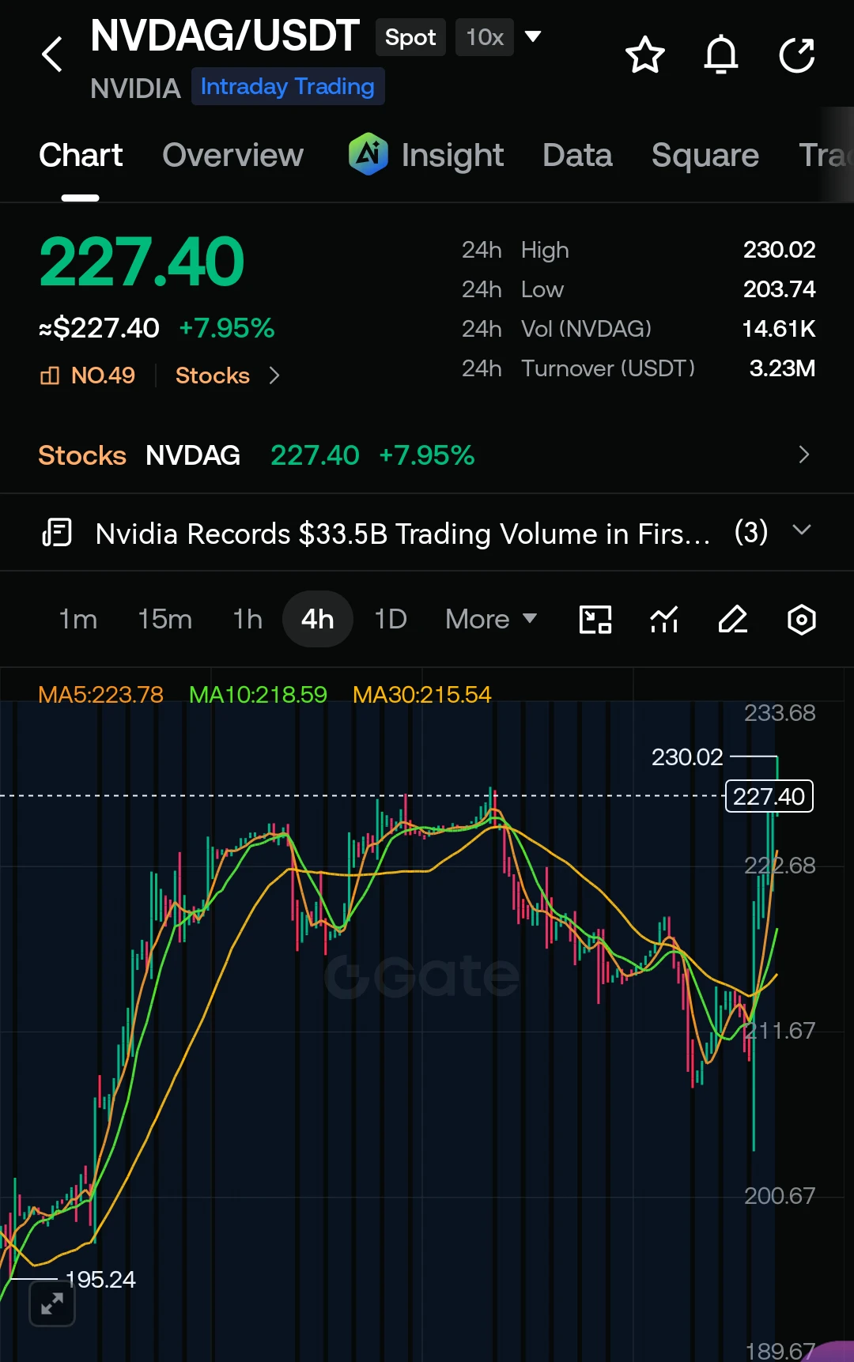Viewport: 854px width, 1362px height.
Task: Tap the MA5:223.78 indicator label
Action: point(100,694)
